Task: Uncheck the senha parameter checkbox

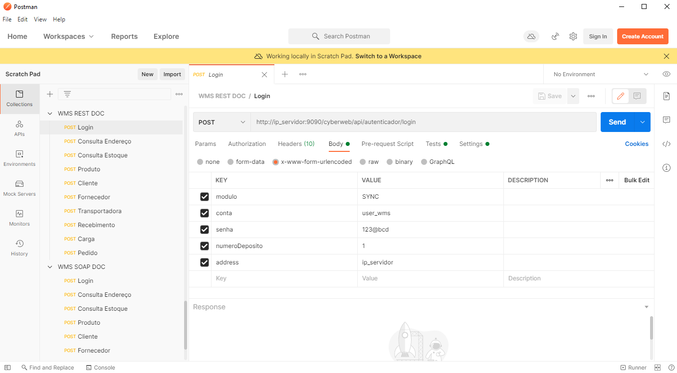Action: point(204,230)
